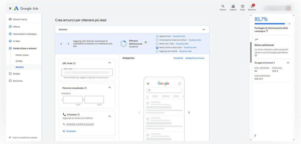This screenshot has height=144, width=301.
Task: Open the Offerte step
Action: pos(16,27)
